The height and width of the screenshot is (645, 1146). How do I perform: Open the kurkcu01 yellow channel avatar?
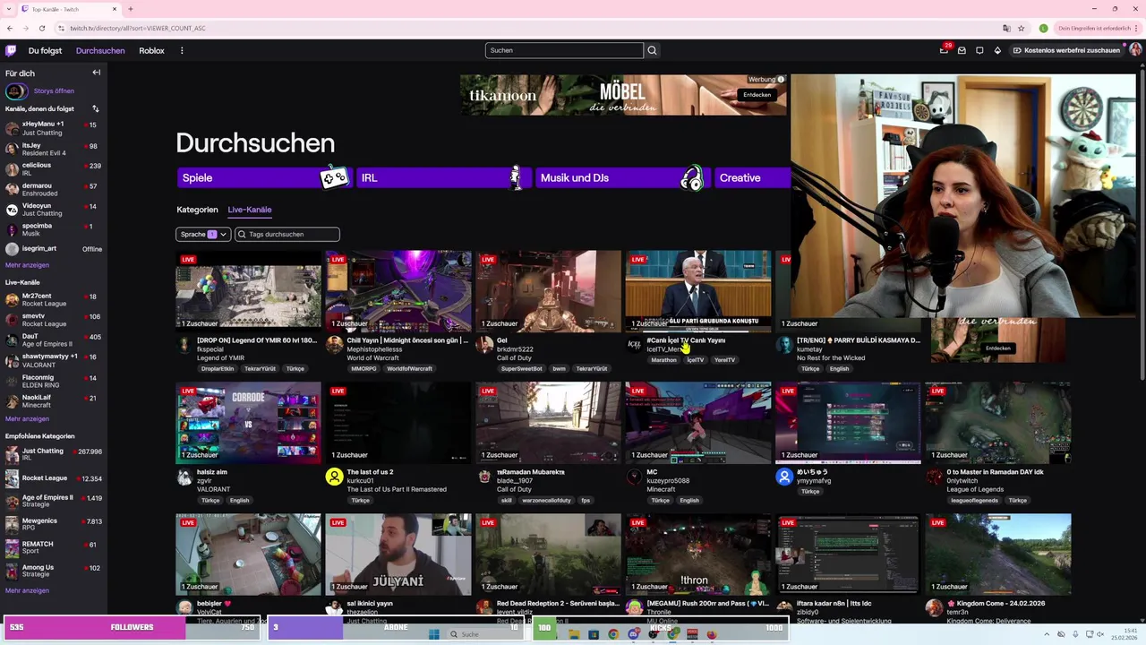pos(334,477)
